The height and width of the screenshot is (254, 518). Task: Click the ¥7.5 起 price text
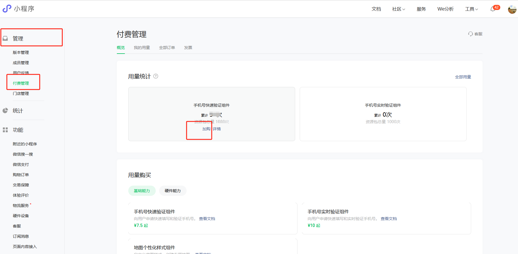click(x=141, y=225)
